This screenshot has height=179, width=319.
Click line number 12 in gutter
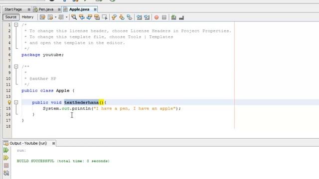coord(8,90)
